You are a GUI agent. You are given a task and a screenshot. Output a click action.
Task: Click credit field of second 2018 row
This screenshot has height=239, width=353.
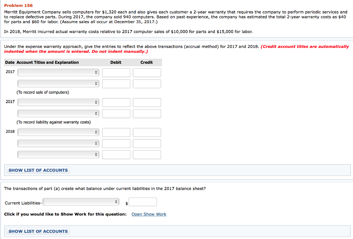147,143
